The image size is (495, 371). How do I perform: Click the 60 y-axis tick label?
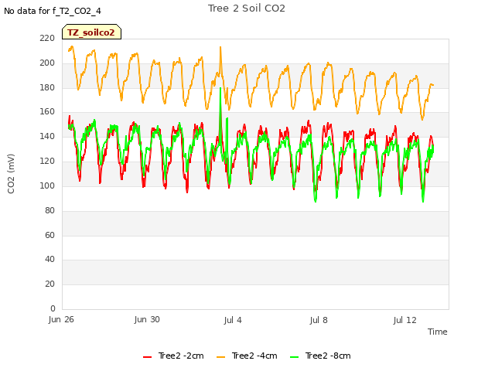click(49, 235)
